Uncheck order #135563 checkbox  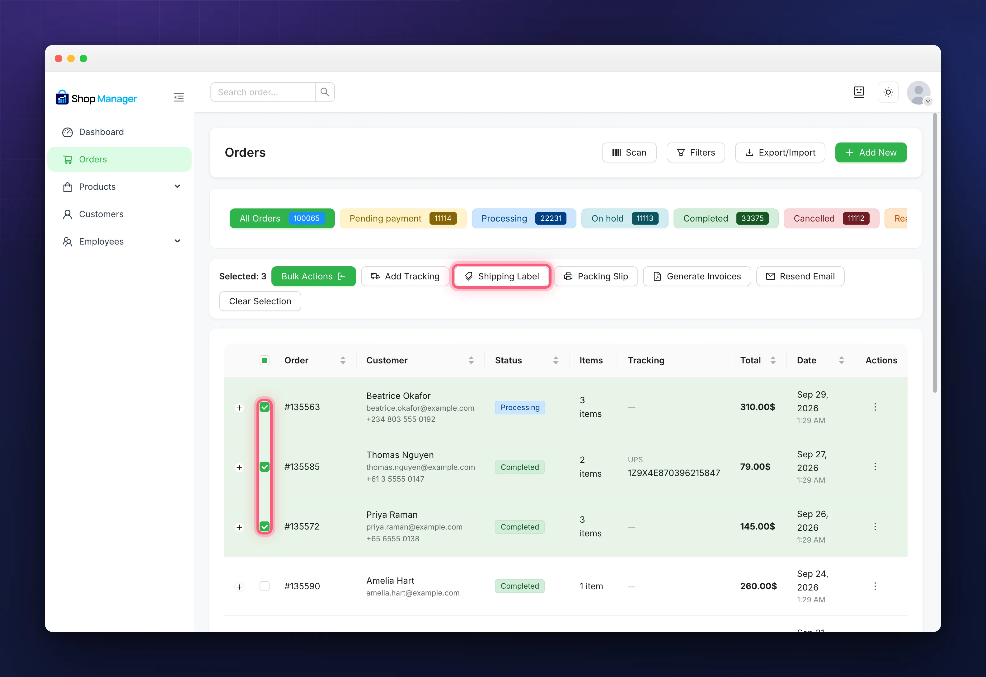point(264,407)
